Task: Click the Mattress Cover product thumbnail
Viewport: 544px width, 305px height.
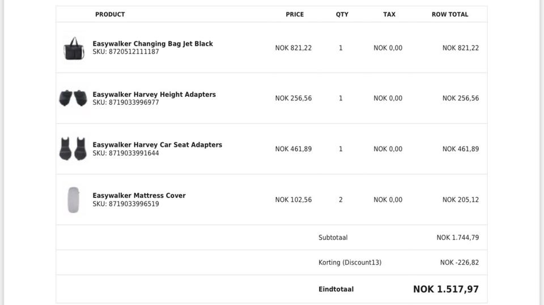Action: pos(73,200)
